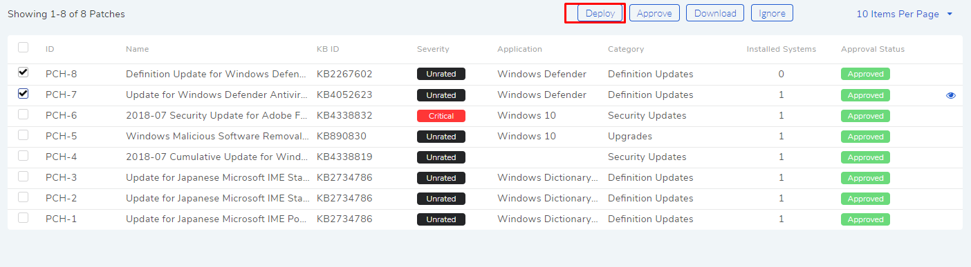Click the PCH-3 ID cell

[62, 177]
